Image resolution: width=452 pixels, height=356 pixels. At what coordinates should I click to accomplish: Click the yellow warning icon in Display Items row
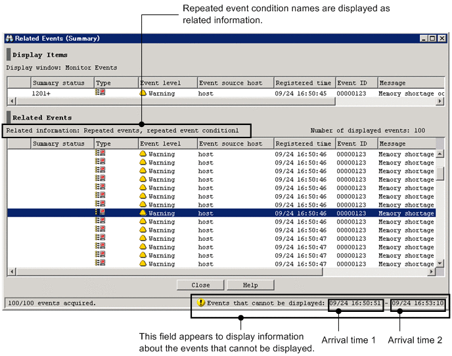[143, 93]
